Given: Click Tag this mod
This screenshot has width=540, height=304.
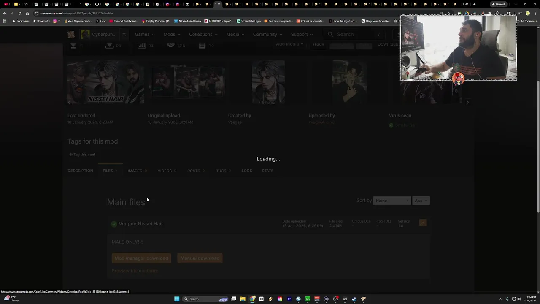Looking at the screenshot, I should pyautogui.click(x=82, y=155).
